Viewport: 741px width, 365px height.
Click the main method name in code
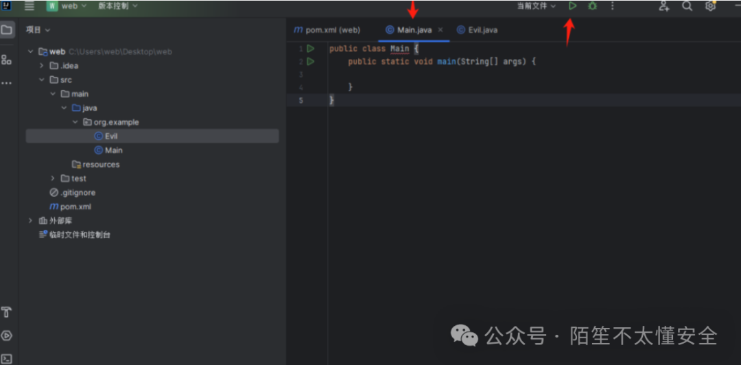tap(447, 62)
